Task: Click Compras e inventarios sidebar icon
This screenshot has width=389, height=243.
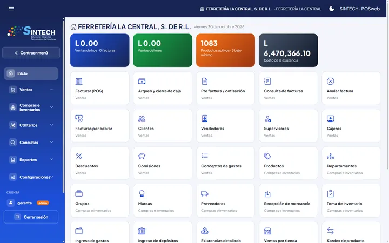Action: pos(12,107)
